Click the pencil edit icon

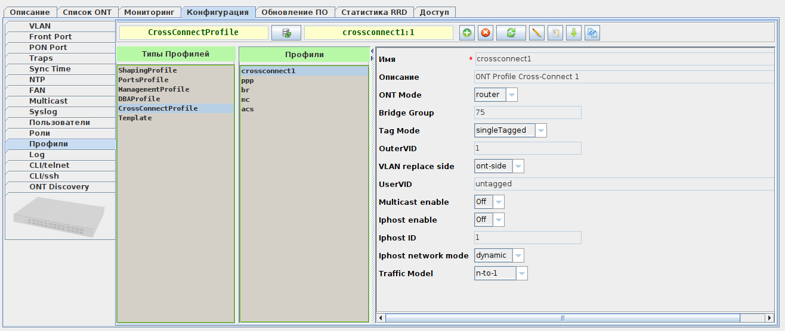(x=537, y=33)
